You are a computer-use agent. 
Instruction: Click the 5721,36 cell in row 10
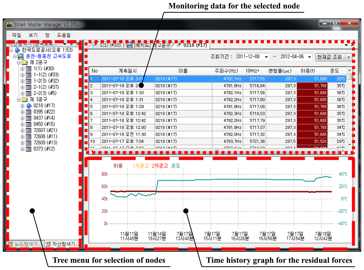[x=255, y=142]
